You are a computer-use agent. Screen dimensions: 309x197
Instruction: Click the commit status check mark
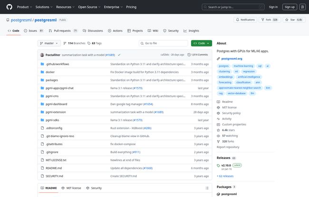[119, 55]
